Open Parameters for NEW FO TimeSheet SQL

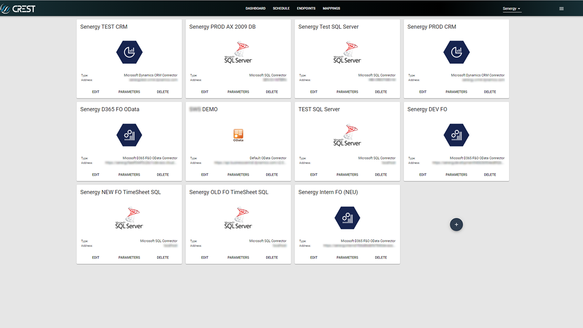point(129,257)
